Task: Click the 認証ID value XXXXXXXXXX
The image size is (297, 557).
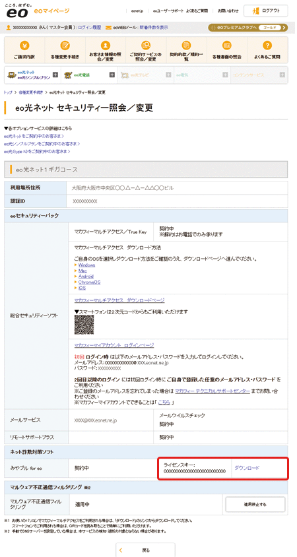Action: (x=85, y=201)
